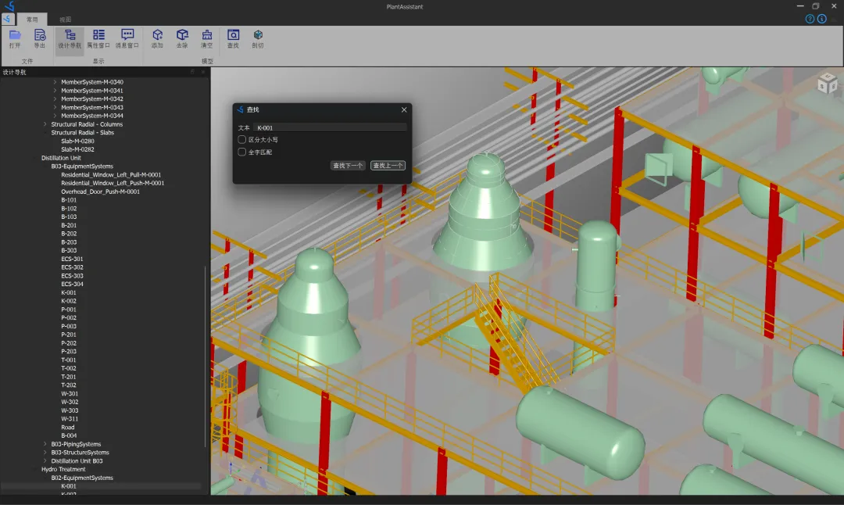Select Road item in tree

point(68,428)
